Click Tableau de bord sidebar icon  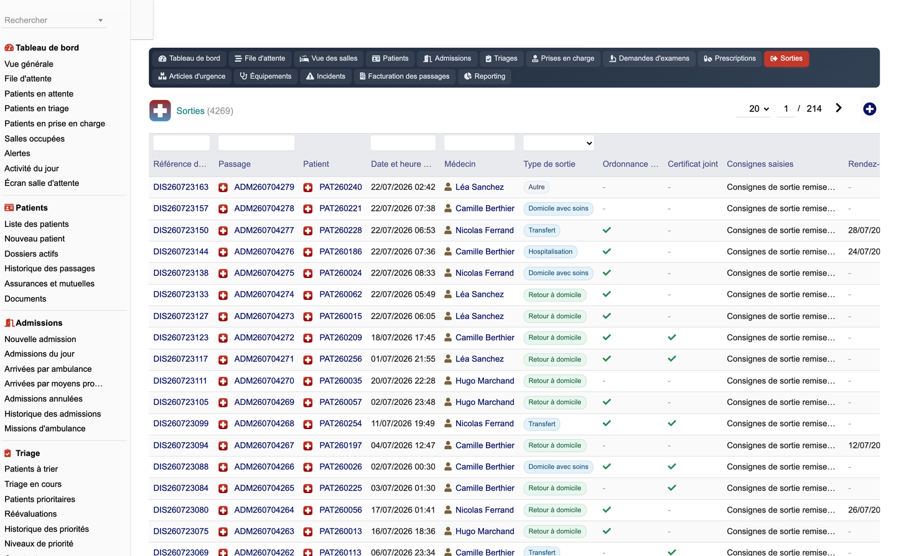coord(9,48)
